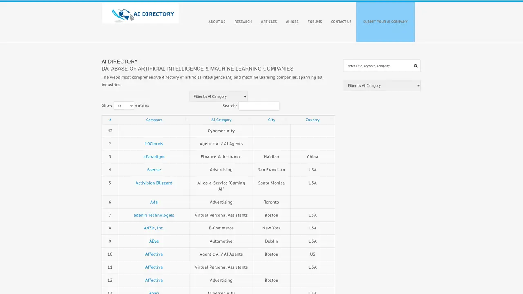Click the San Francisco city cell
Image resolution: width=523 pixels, height=294 pixels.
point(271,170)
